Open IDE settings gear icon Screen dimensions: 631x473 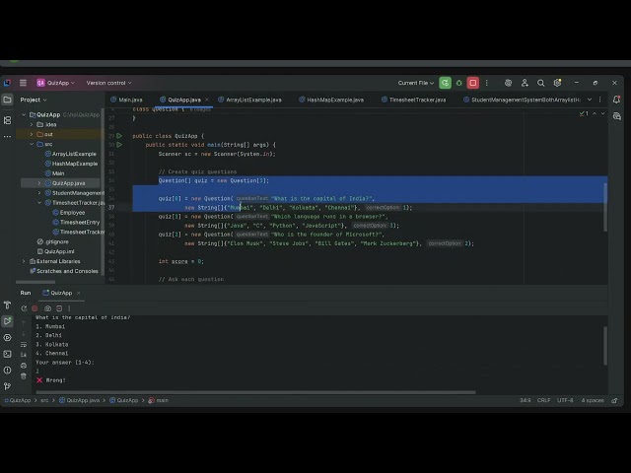click(557, 83)
